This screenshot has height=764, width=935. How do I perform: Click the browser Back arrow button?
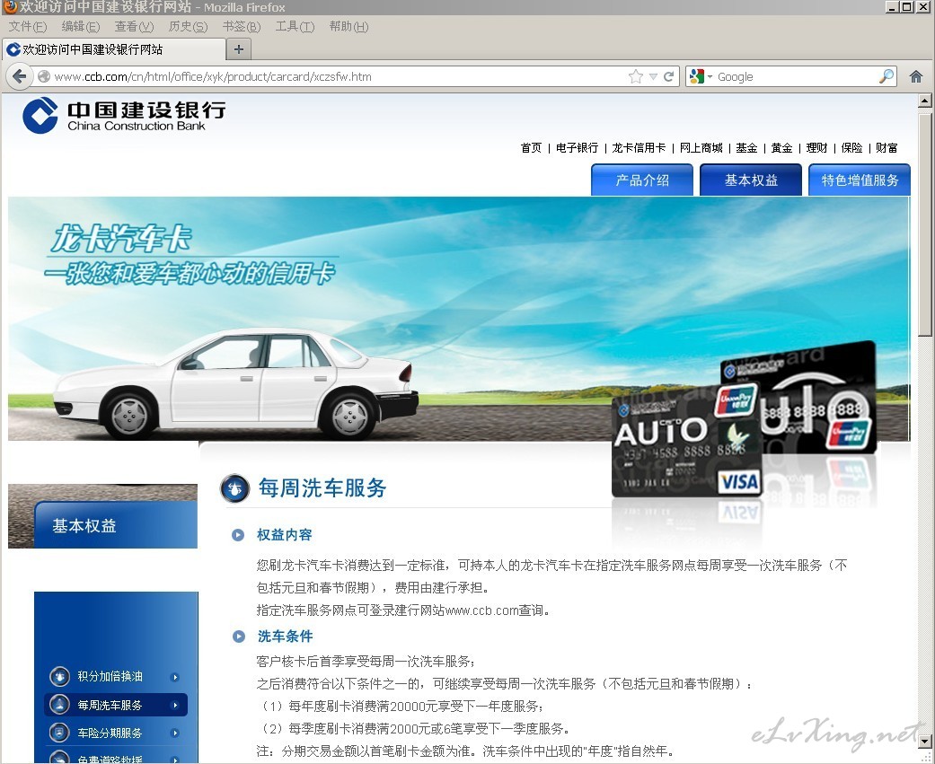(x=19, y=76)
